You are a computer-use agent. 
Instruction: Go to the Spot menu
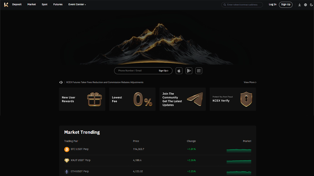coord(44,4)
